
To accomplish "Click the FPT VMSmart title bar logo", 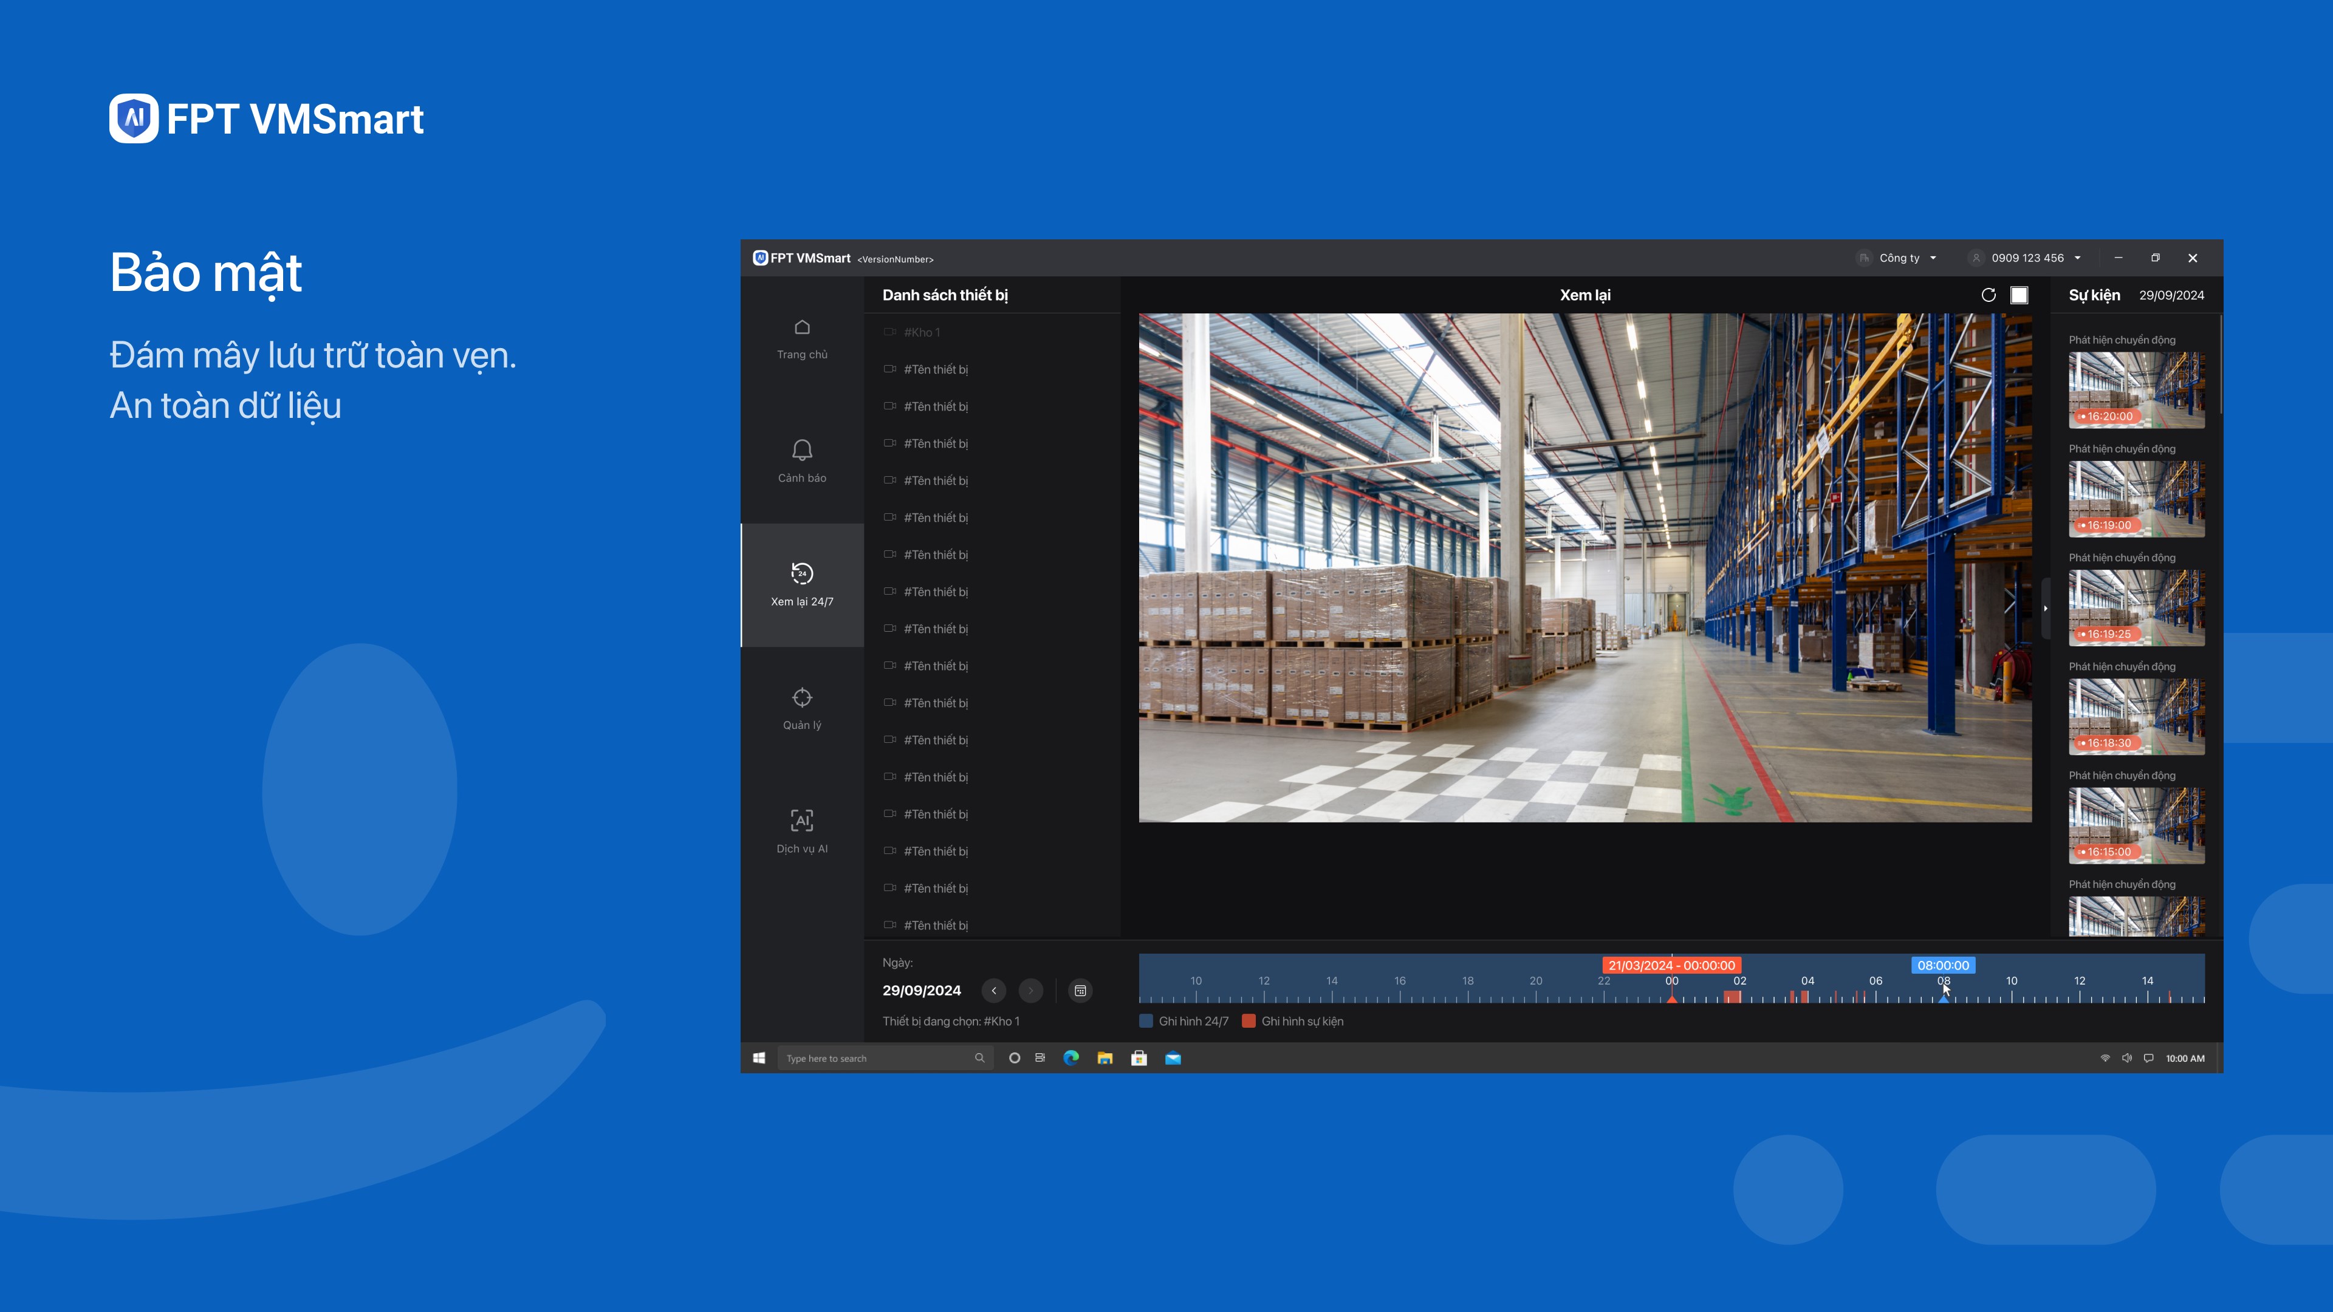I will click(801, 258).
